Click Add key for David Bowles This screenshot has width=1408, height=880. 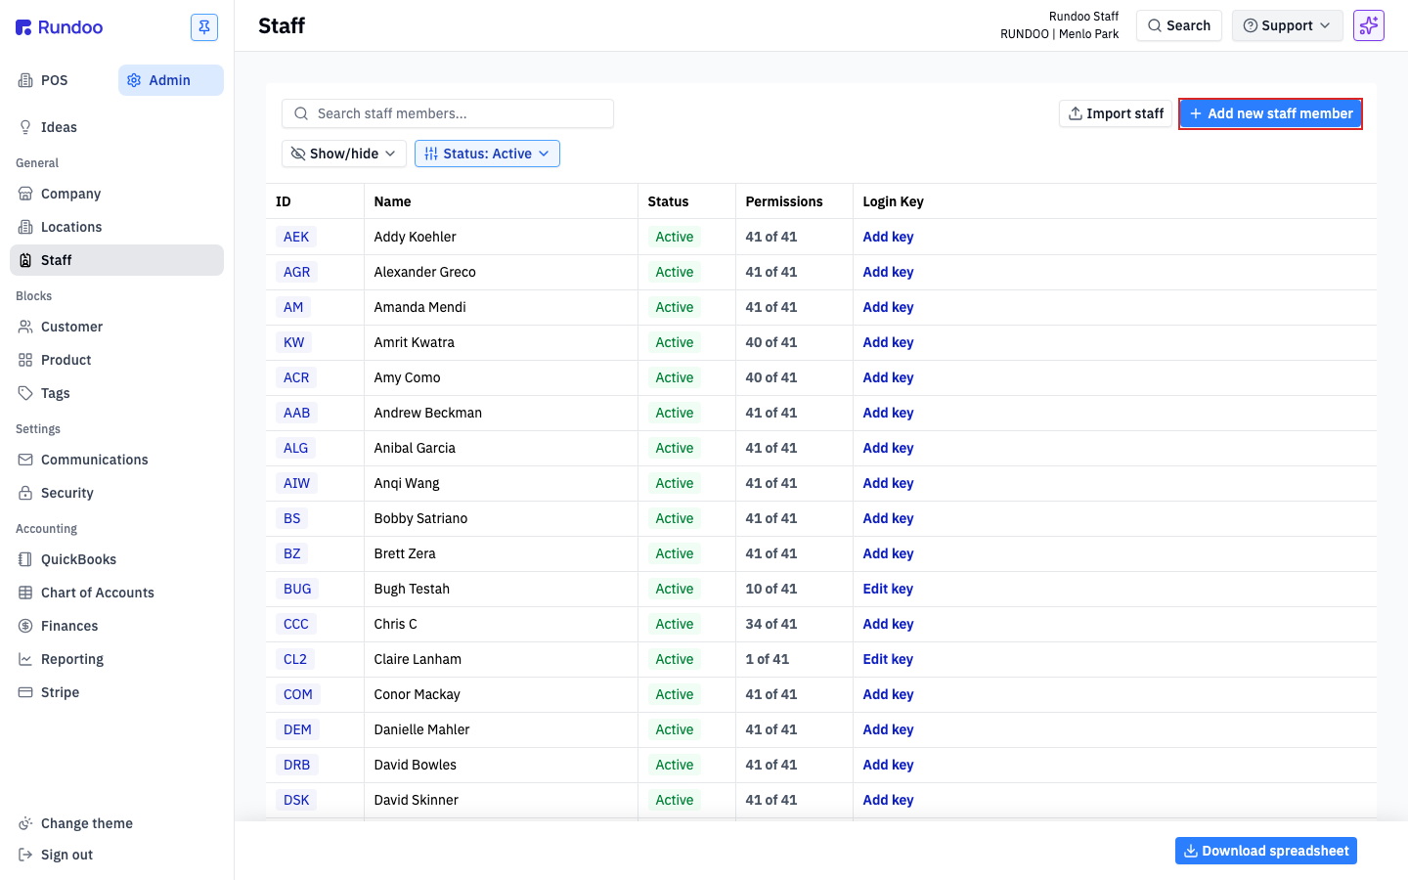click(x=888, y=765)
